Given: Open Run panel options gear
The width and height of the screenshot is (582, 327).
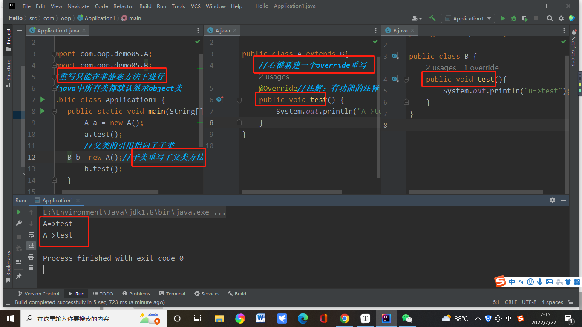Looking at the screenshot, I should [x=553, y=200].
